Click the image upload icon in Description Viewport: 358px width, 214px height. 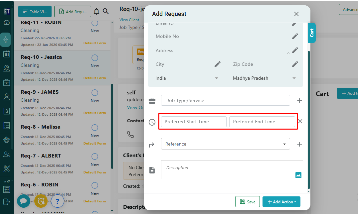298,175
